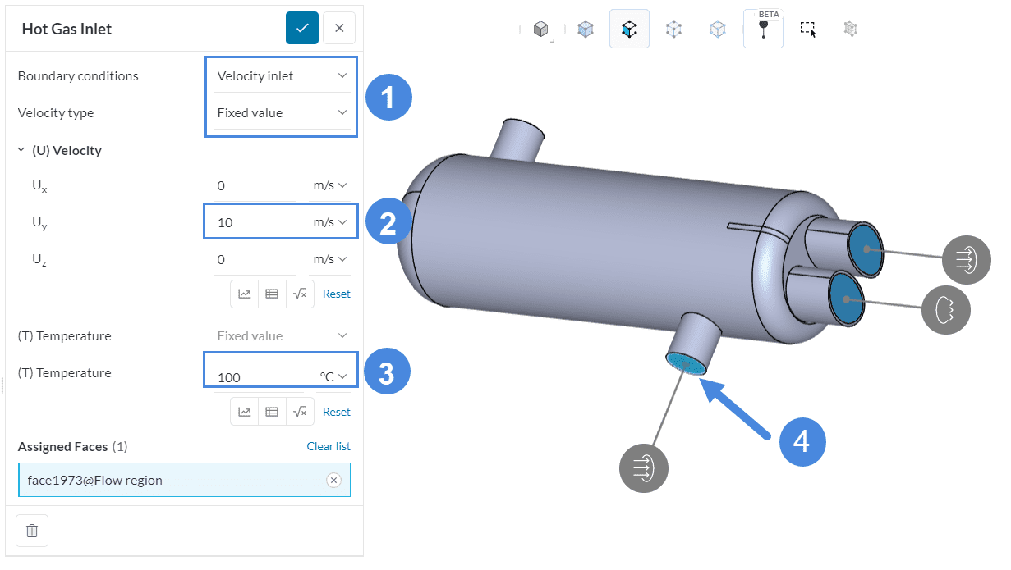Image resolution: width=1011 pixels, height=570 pixels.
Task: Reset the temperature value
Action: (x=336, y=412)
